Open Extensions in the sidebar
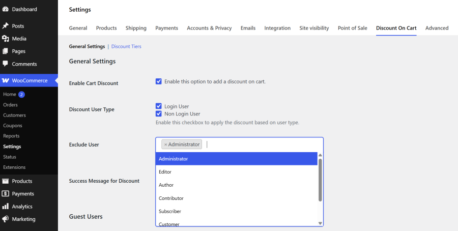458x231 pixels. [x=14, y=167]
